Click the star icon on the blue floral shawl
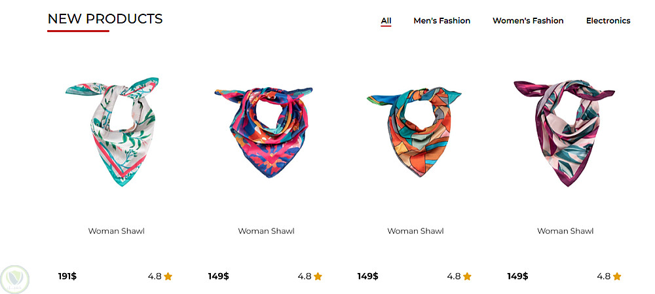Image resolution: width=655 pixels, height=294 pixels. (318, 276)
